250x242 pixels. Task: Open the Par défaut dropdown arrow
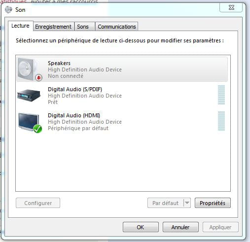[187, 203]
